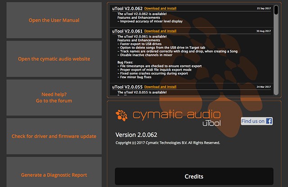
Task: Click 'Faster export to USB drives' line
Action: pyautogui.click(x=139, y=44)
